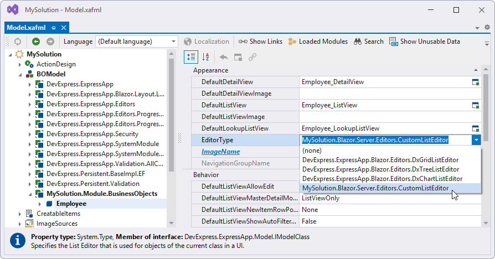Collapse the MySolution root node
This screenshot has width=495, height=259.
point(10,55)
